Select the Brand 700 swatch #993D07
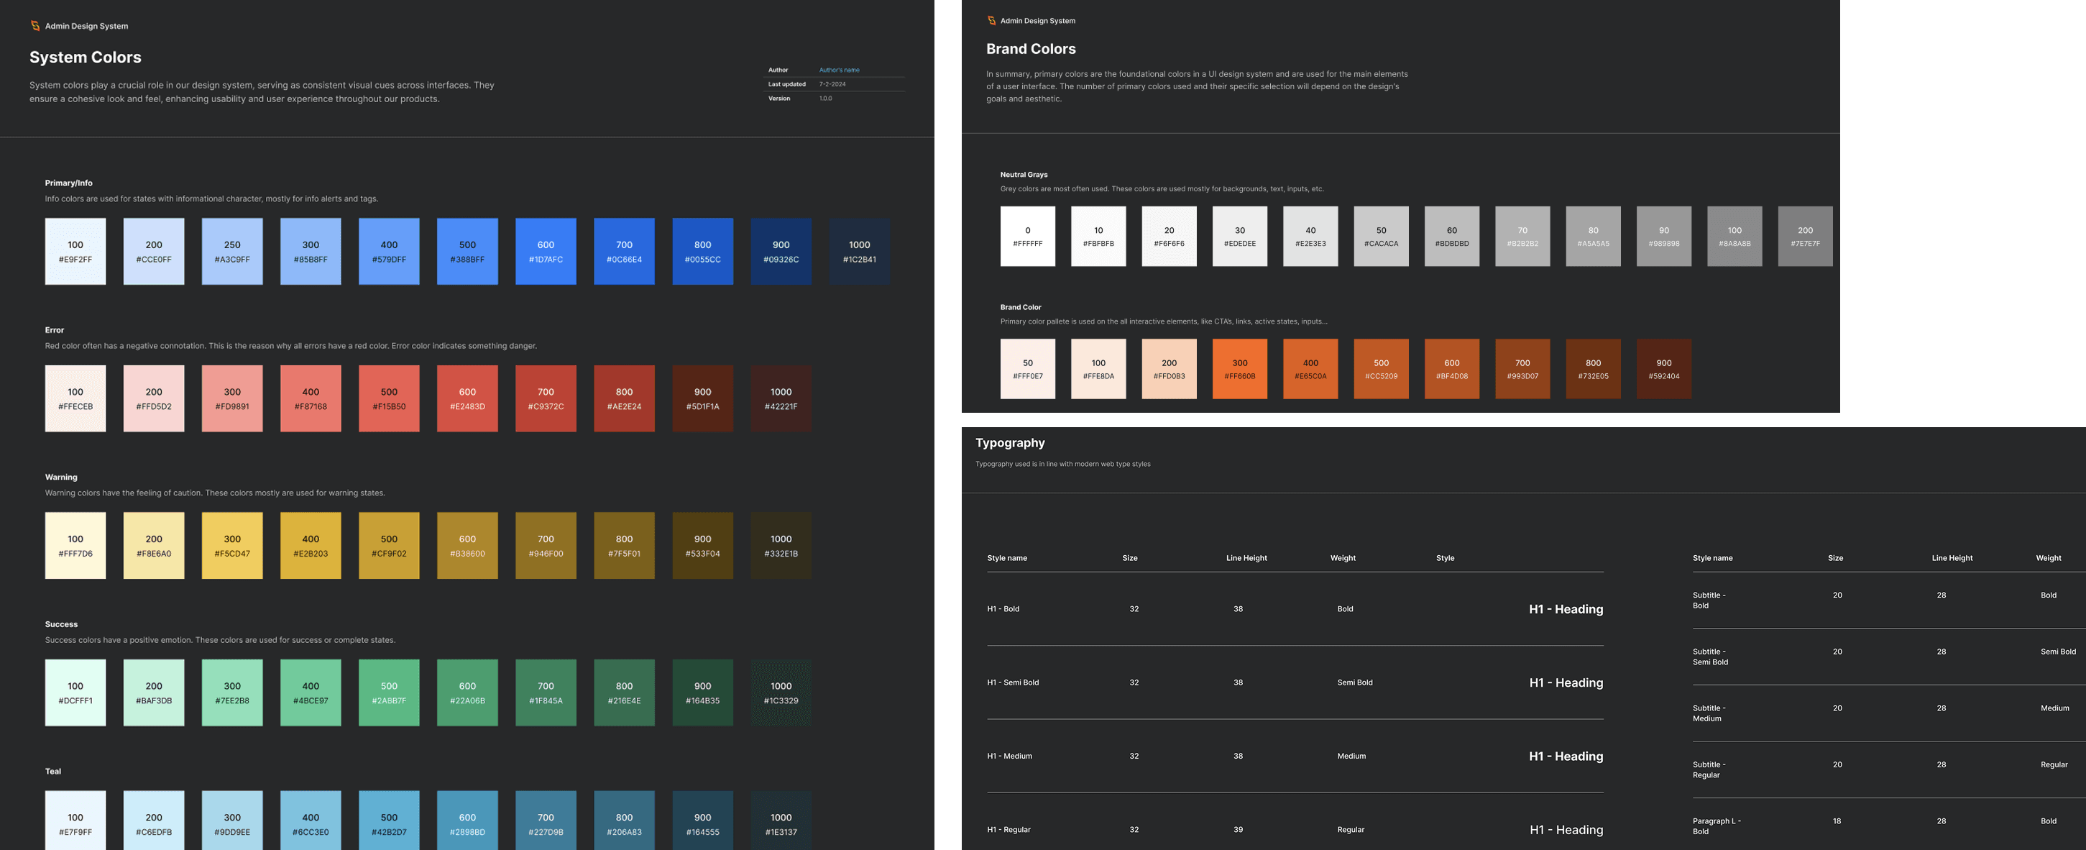The image size is (2086, 850). click(x=1522, y=370)
